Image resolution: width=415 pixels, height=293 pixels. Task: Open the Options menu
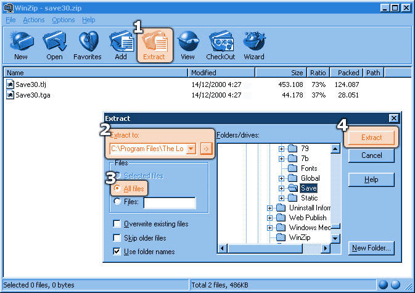tap(64, 20)
